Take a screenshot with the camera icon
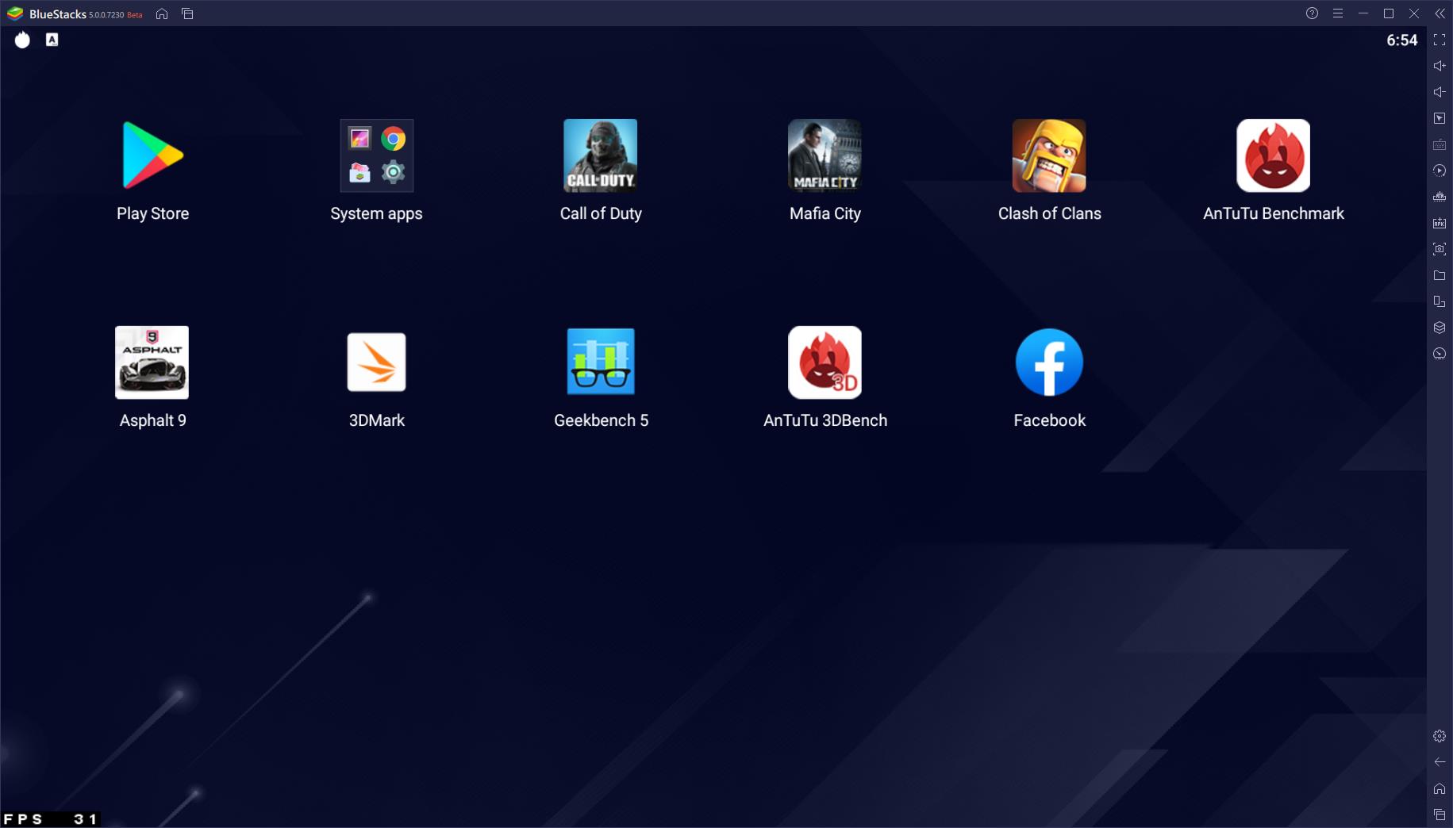The height and width of the screenshot is (828, 1453). click(1439, 249)
